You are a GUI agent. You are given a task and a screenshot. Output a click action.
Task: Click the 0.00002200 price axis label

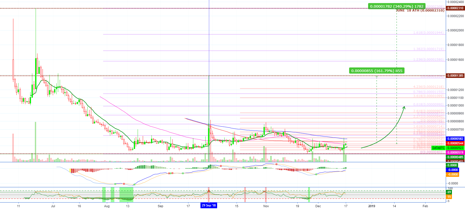tap(456, 16)
